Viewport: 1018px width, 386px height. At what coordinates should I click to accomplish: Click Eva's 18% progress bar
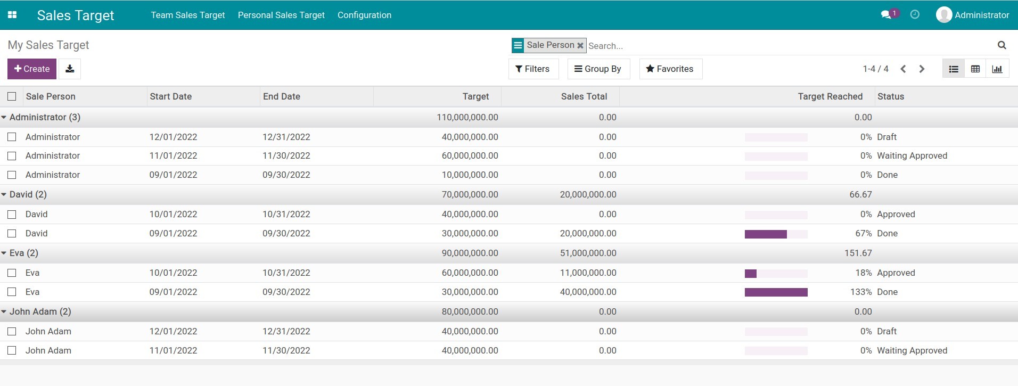point(776,274)
